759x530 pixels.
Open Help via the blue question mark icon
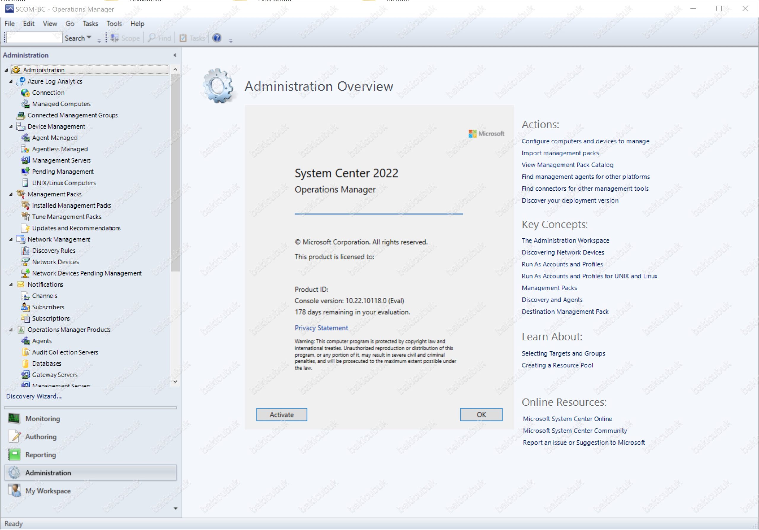(x=217, y=38)
